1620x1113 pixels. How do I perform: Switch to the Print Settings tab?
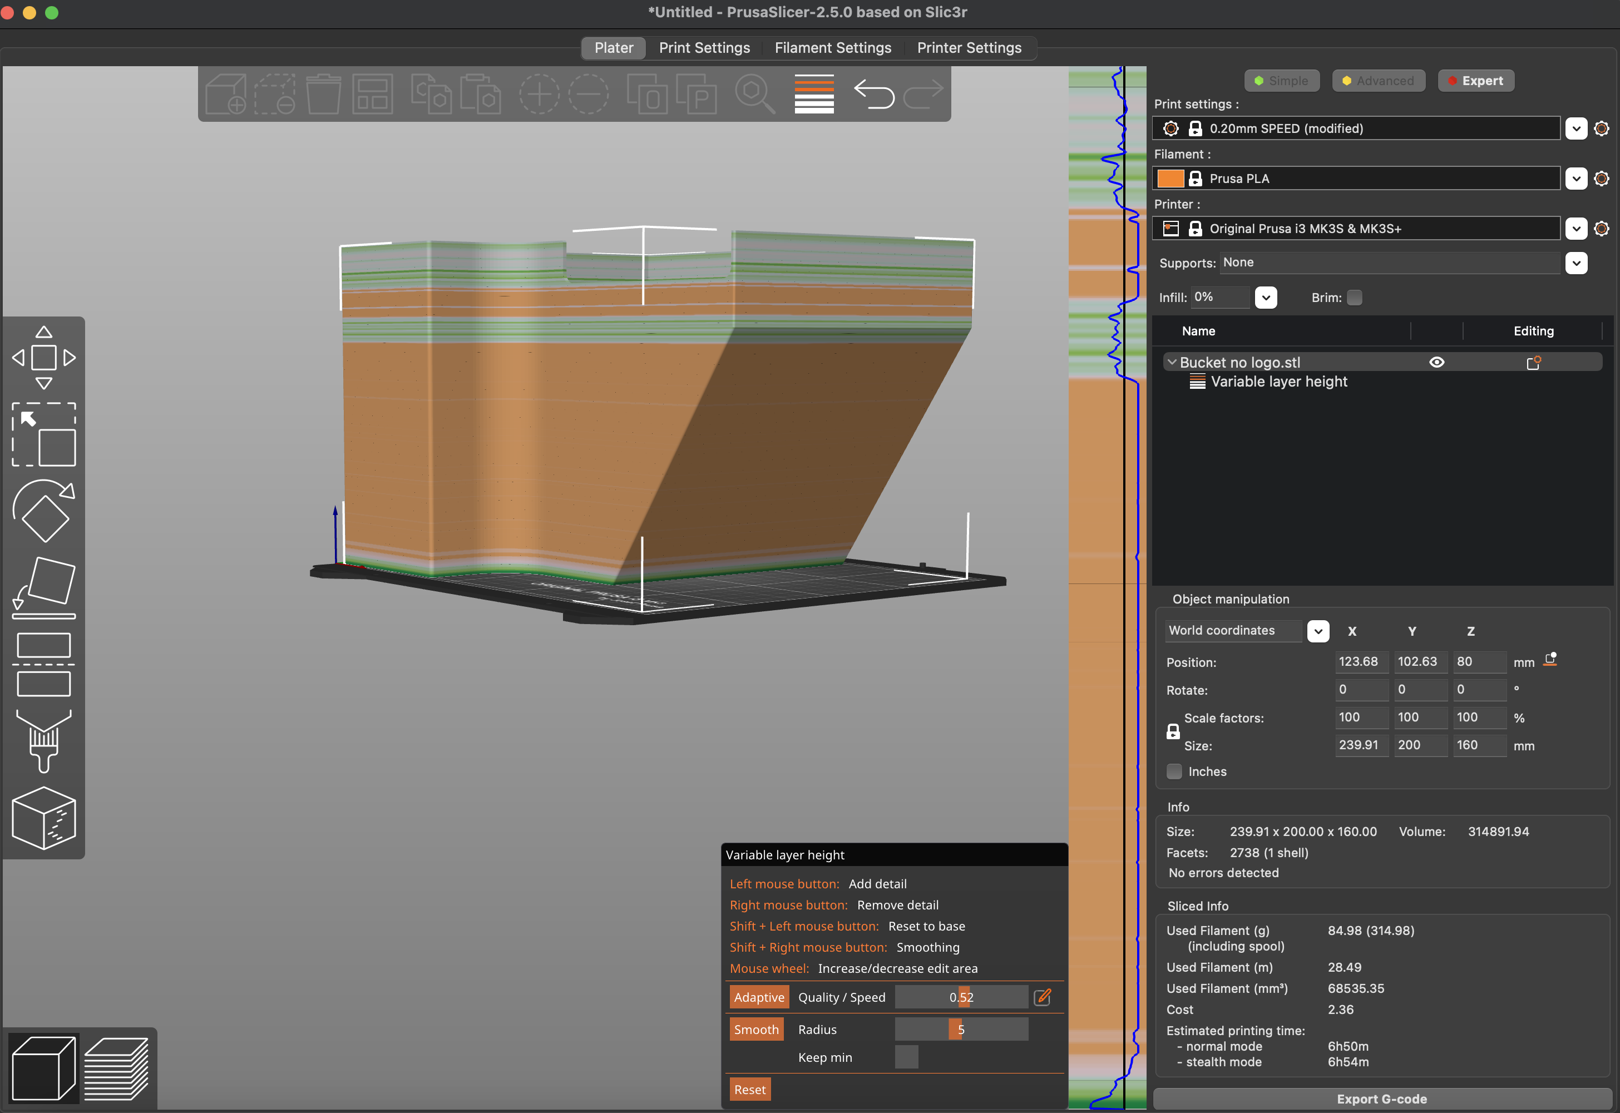[704, 48]
